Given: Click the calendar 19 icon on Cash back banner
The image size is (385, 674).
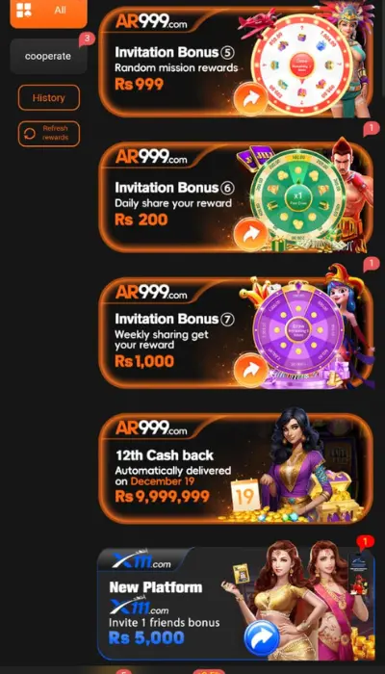Looking at the screenshot, I should (245, 495).
